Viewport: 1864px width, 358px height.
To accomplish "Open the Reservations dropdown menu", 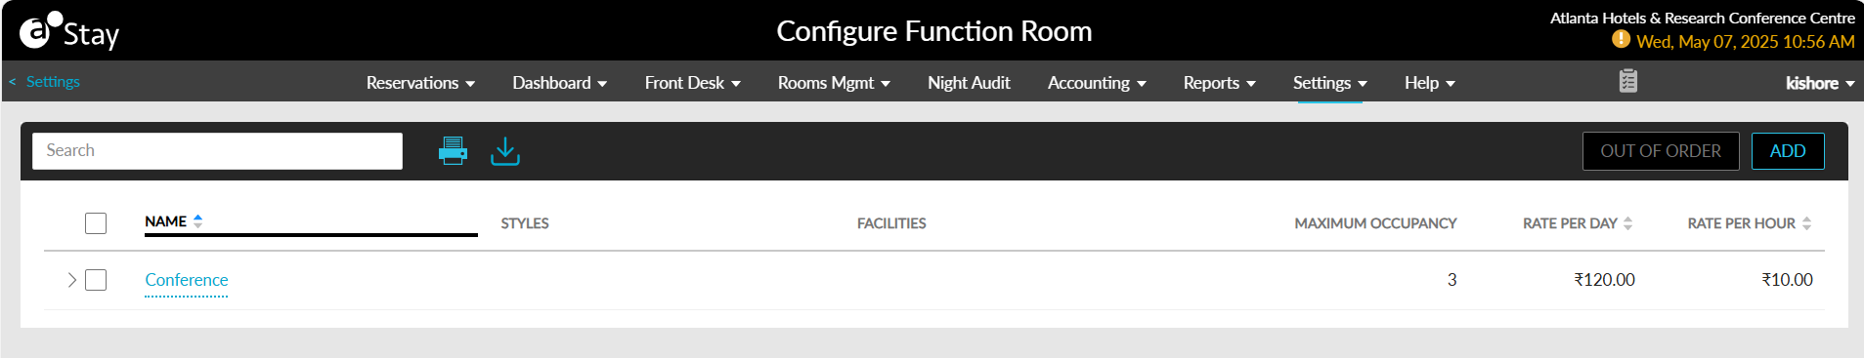I will (x=420, y=83).
